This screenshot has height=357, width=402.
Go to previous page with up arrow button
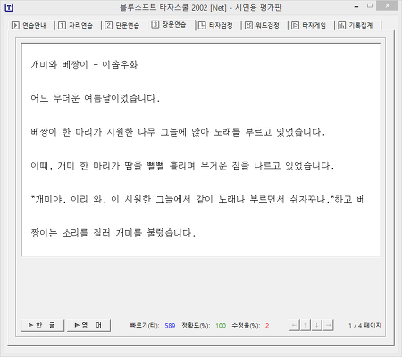tap(306, 325)
